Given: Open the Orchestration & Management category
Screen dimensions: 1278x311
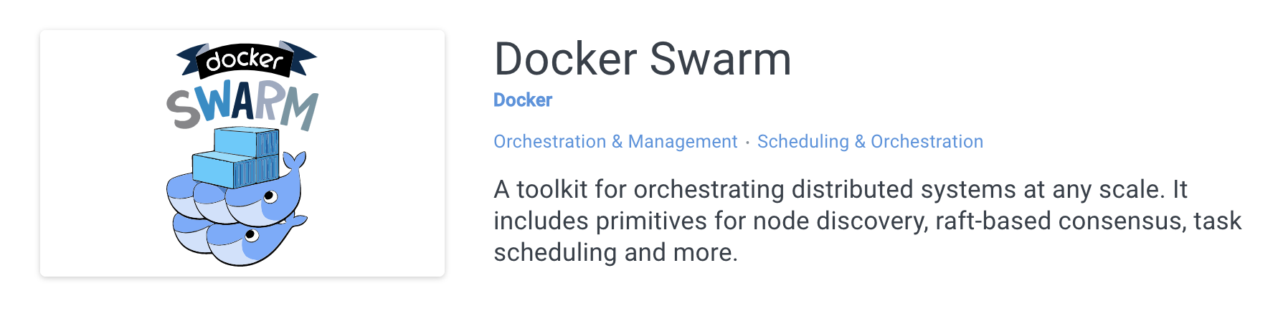Looking at the screenshot, I should [x=615, y=142].
